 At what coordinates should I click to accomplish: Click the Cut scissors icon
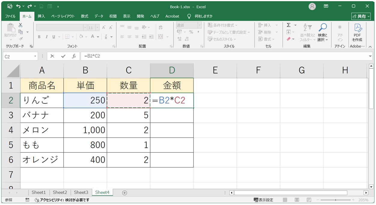click(20, 25)
